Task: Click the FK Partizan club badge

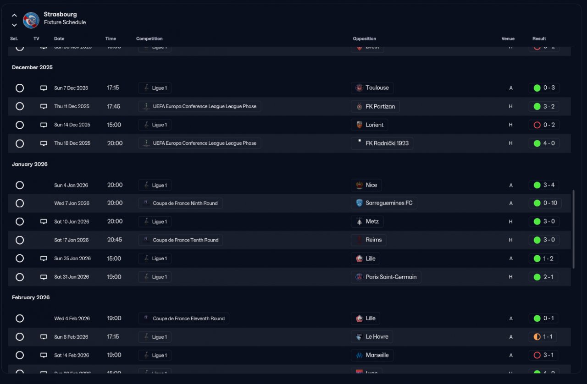Action: (x=360, y=106)
